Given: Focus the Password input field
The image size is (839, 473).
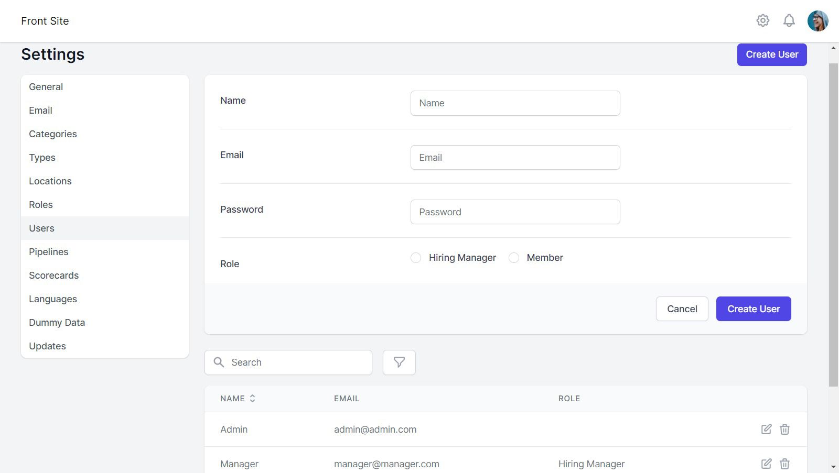Looking at the screenshot, I should (x=515, y=212).
